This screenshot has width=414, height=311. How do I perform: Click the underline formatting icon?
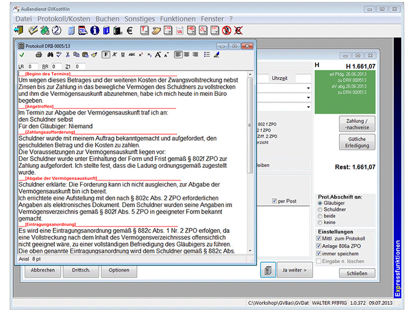tap(123, 54)
